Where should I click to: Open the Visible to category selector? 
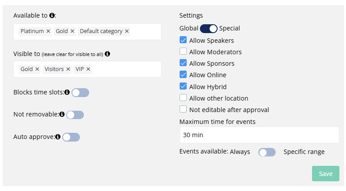[x=126, y=69]
